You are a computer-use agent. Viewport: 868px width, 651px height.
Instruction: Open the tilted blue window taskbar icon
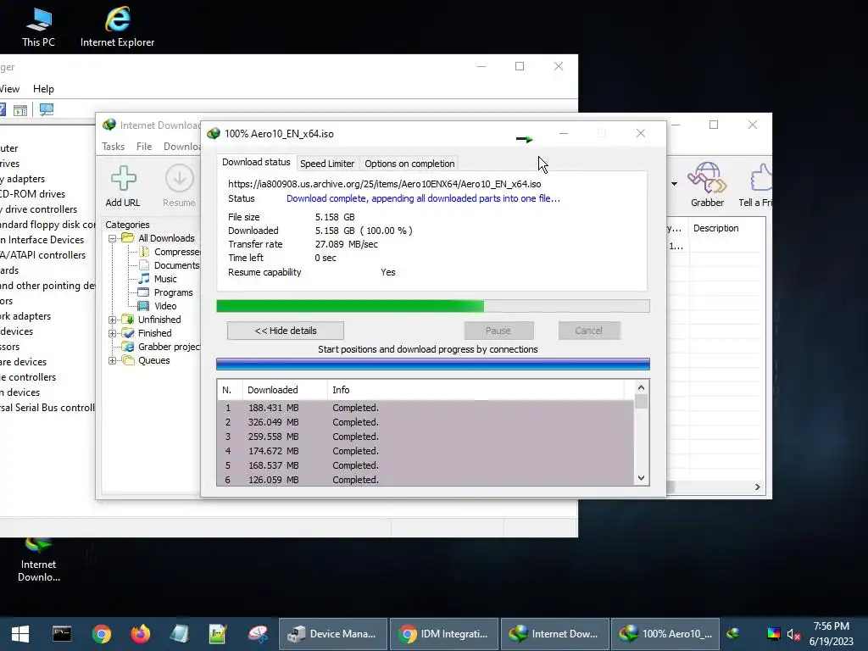pos(179,634)
